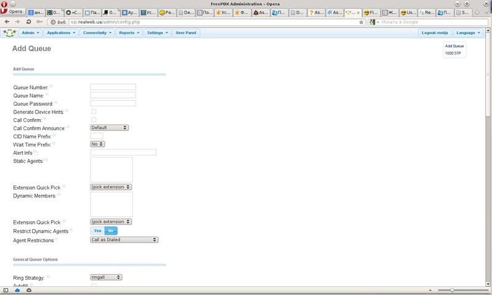
Task: Close the active FreePBX browser tab
Action: click(x=358, y=13)
